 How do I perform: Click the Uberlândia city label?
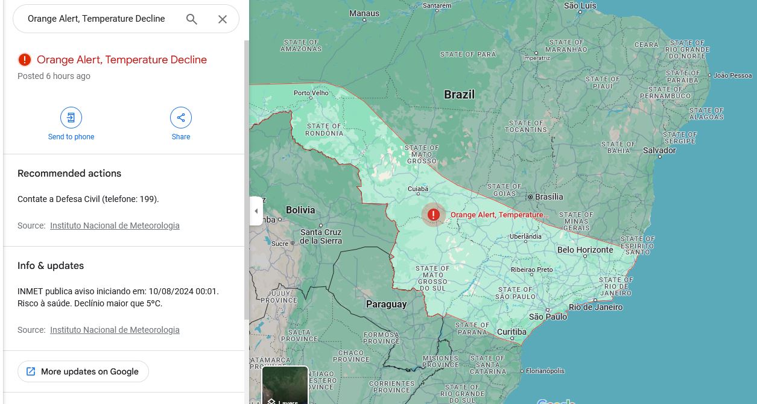[525, 236]
